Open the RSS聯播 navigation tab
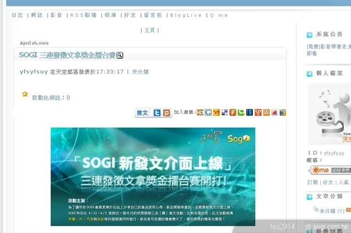351x233 pixels. (x=83, y=15)
